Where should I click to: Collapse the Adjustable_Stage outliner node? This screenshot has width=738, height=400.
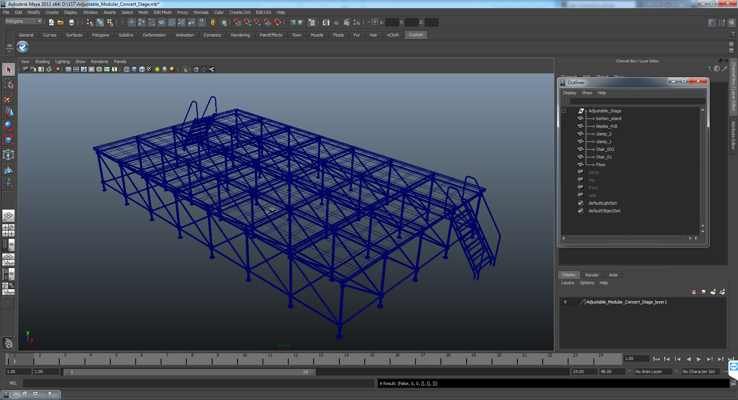point(564,111)
